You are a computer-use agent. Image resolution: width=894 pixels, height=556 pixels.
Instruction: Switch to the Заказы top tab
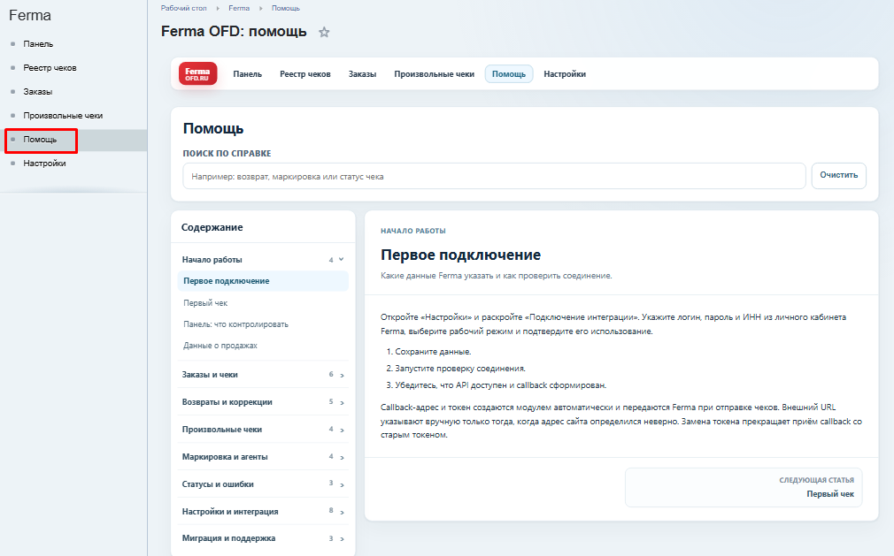pos(363,74)
